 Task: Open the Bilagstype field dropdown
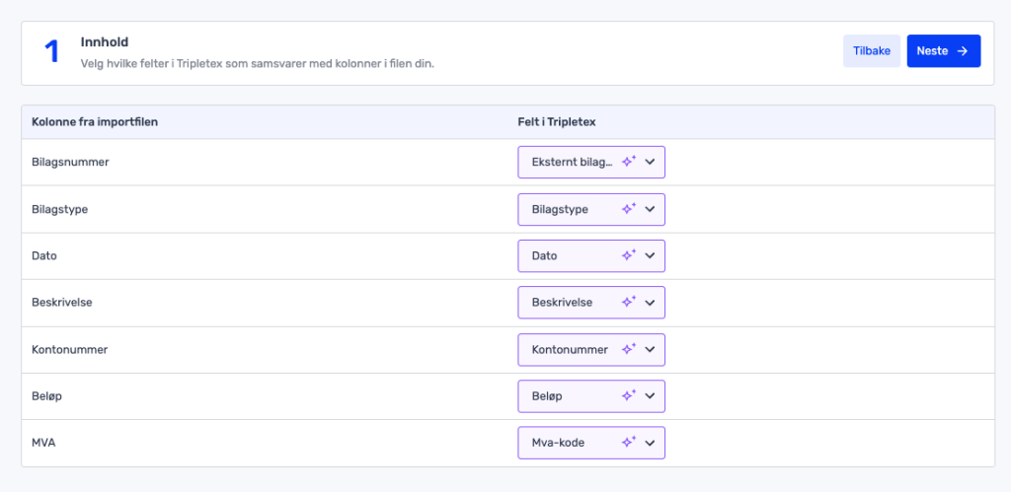pos(591,209)
